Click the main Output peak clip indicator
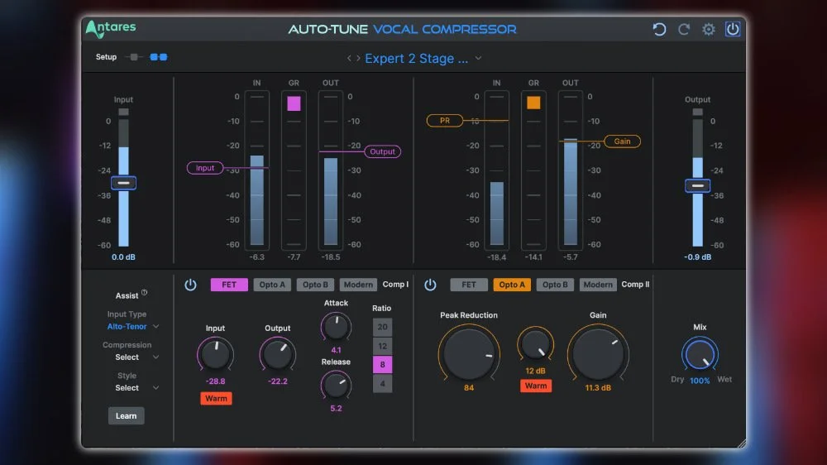Screen dimensions: 827x465 point(697,112)
